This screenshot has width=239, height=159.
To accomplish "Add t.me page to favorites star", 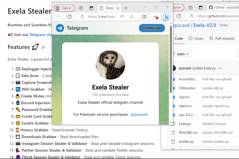I will (x=131, y=16).
